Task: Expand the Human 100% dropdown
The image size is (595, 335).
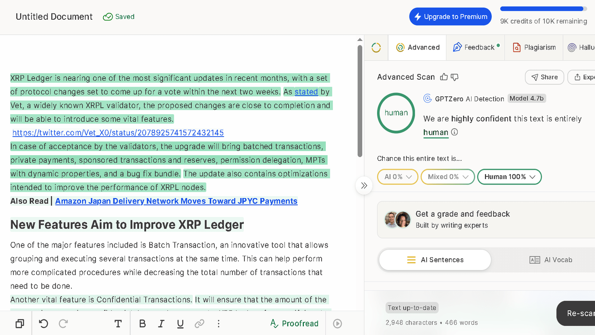Action: [x=509, y=177]
